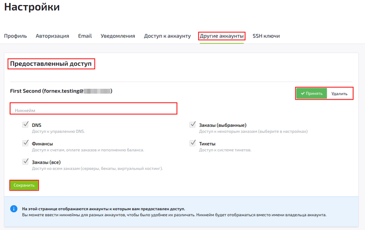
Task: Save changes with the Сохранить button
Action: click(x=24, y=185)
